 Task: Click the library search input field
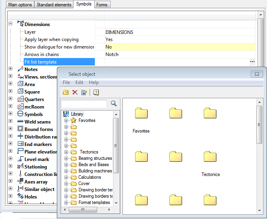pyautogui.click(x=85, y=104)
